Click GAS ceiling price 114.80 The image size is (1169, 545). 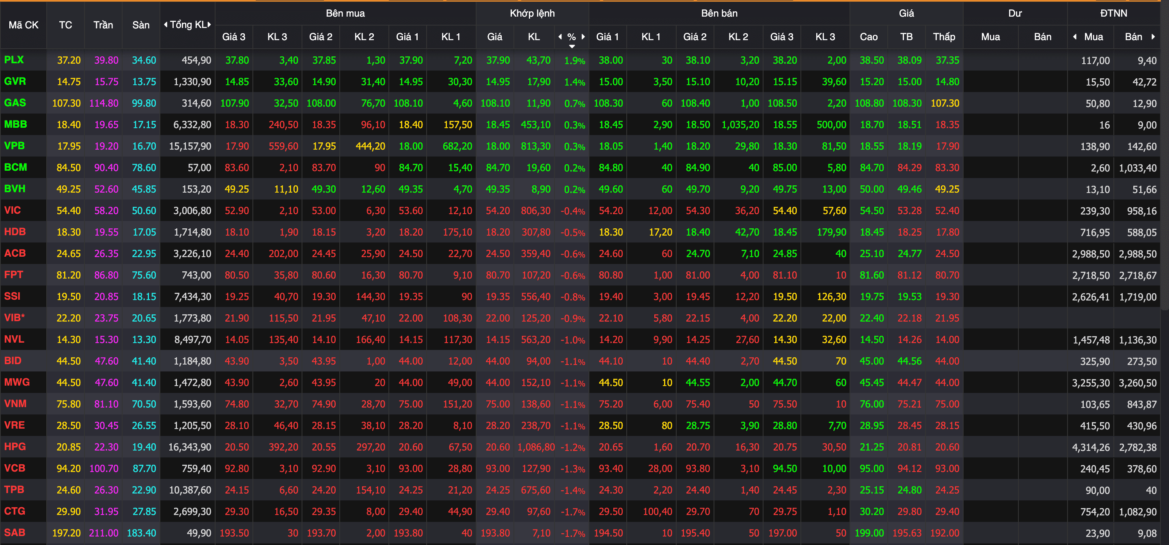[x=104, y=103]
